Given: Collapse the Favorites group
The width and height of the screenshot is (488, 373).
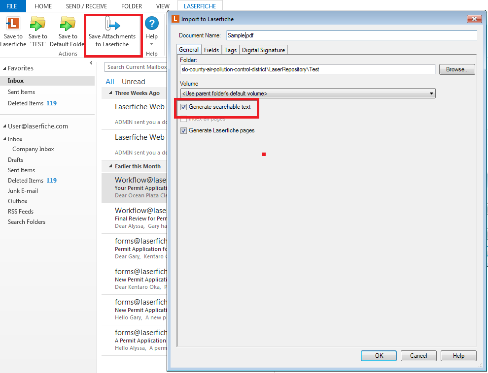Looking at the screenshot, I should click(x=4, y=68).
